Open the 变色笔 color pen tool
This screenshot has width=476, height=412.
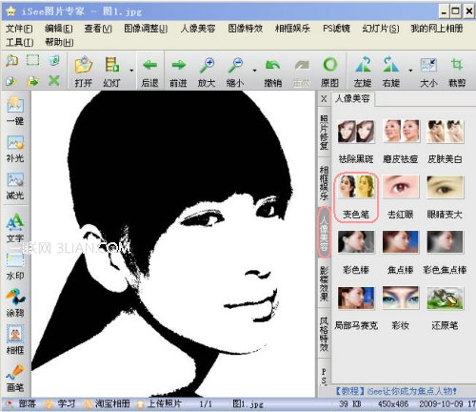coord(356,197)
